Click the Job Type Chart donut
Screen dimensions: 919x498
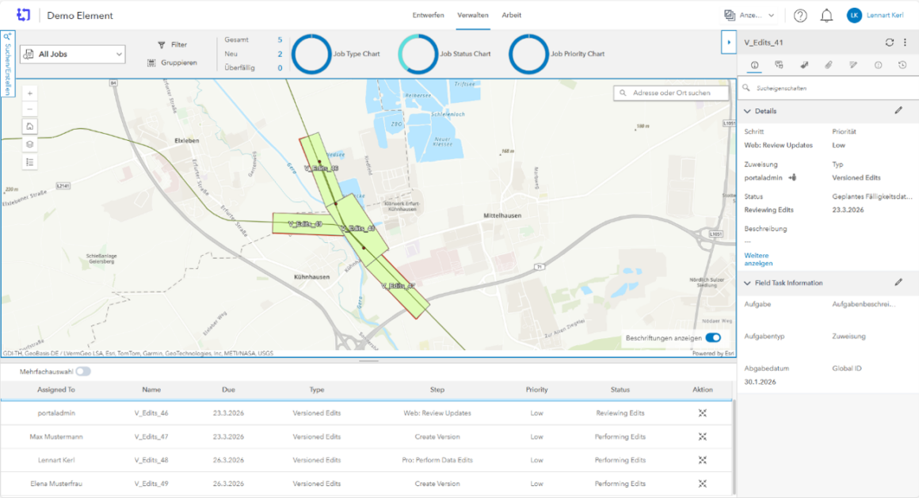311,54
